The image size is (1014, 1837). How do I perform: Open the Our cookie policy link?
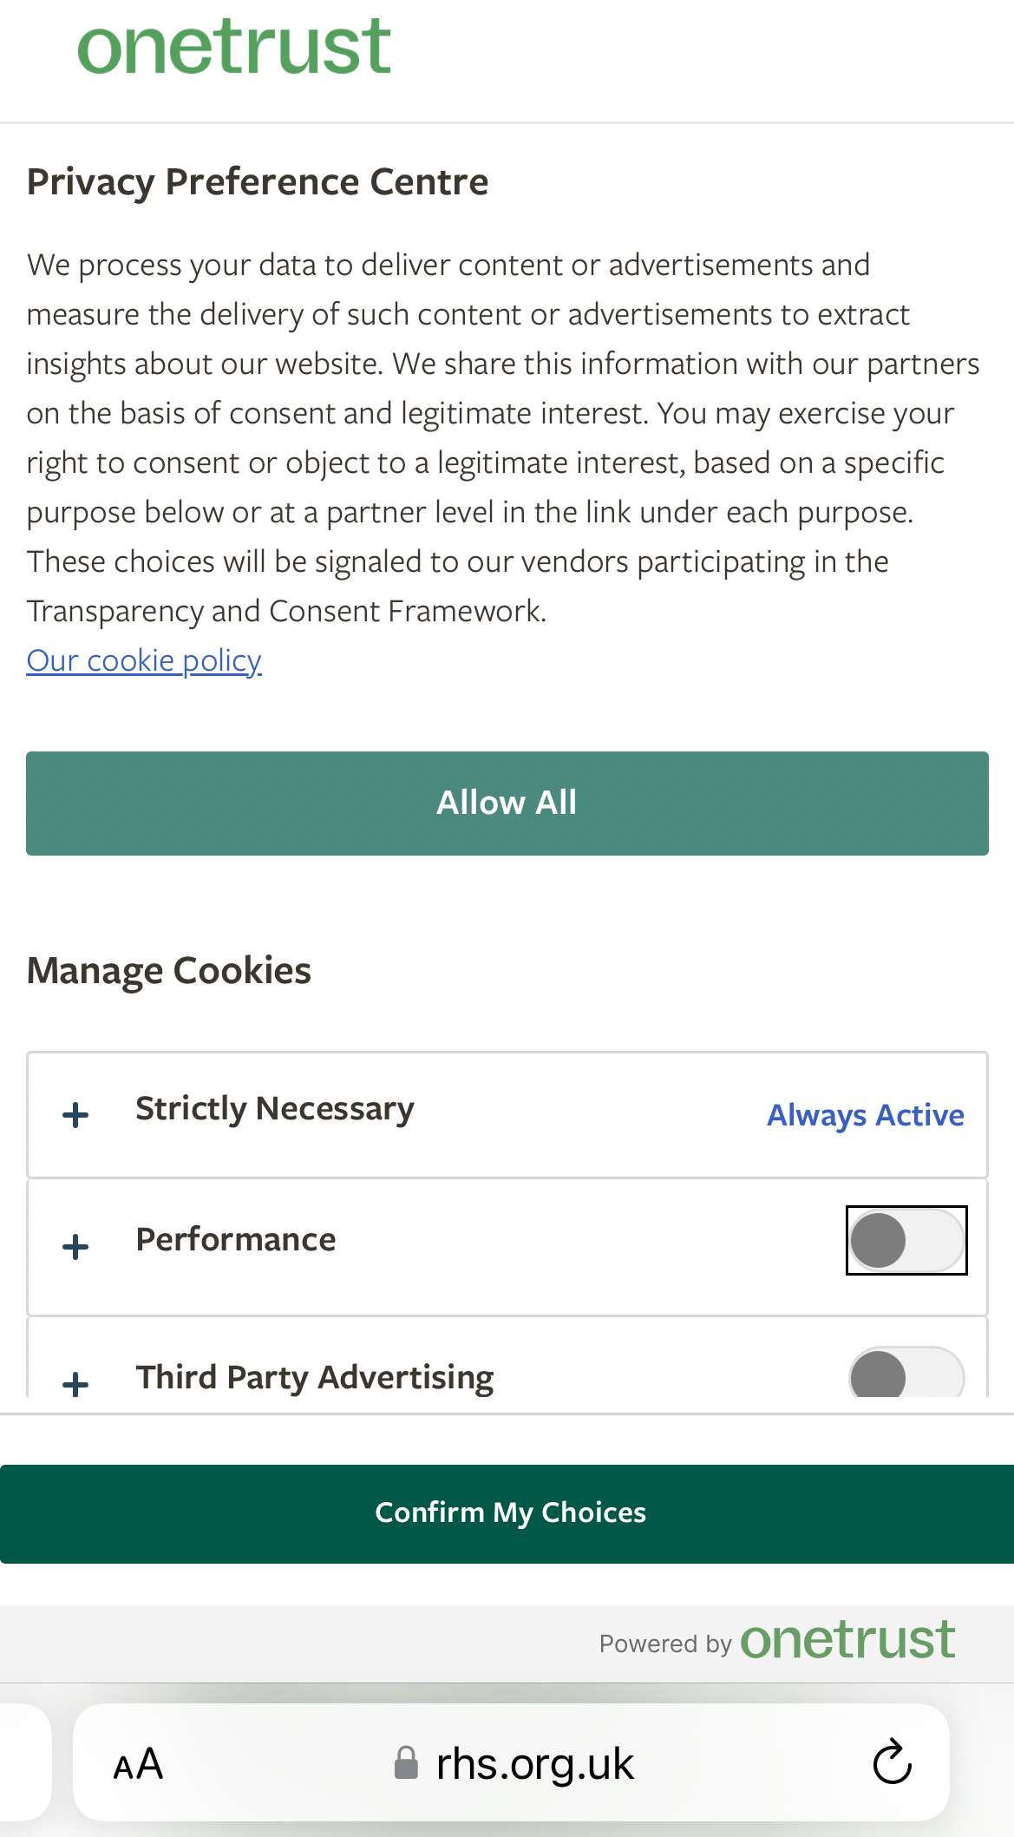pyautogui.click(x=144, y=660)
